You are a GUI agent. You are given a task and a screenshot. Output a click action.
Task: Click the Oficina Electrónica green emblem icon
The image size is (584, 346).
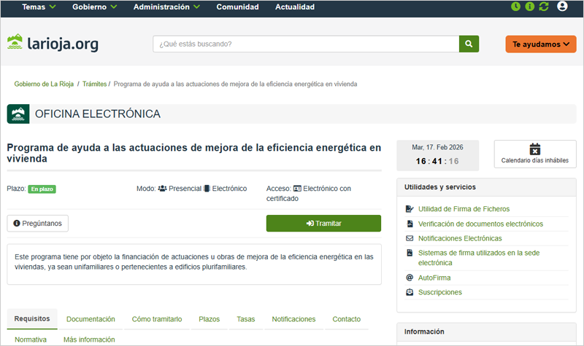pyautogui.click(x=18, y=114)
